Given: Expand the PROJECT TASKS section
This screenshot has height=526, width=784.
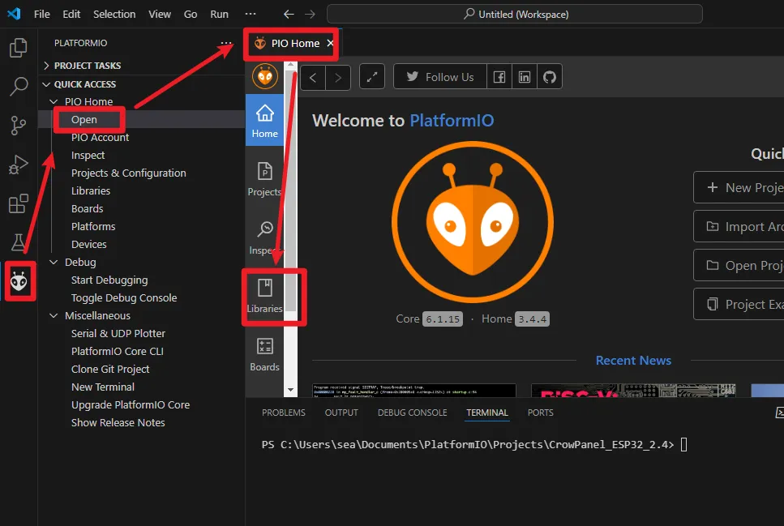Looking at the screenshot, I should click(87, 66).
